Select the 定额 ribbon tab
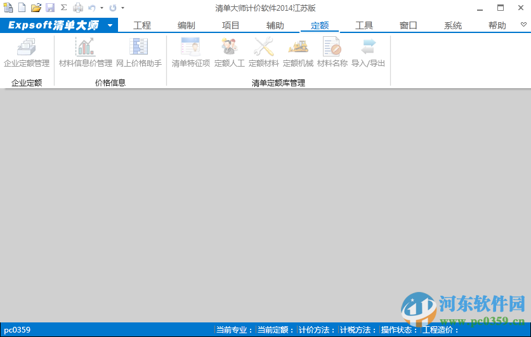Image resolution: width=531 pixels, height=337 pixels. pyautogui.click(x=320, y=25)
